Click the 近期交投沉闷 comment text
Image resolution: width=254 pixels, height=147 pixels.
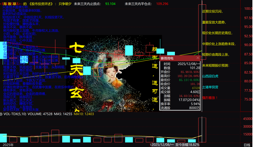pyautogui.click(x=212, y=11)
